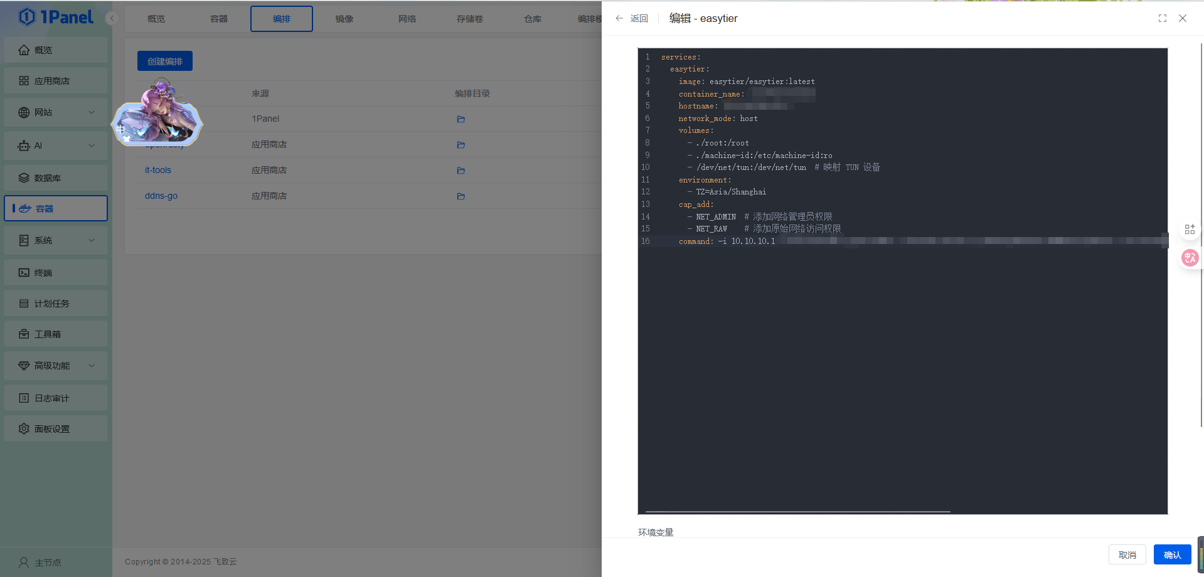The height and width of the screenshot is (577, 1204).
Task: Switch to the 镜像 tab
Action: (344, 19)
